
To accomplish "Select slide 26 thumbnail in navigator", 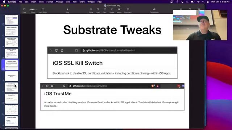I will pyautogui.click(x=12, y=20).
